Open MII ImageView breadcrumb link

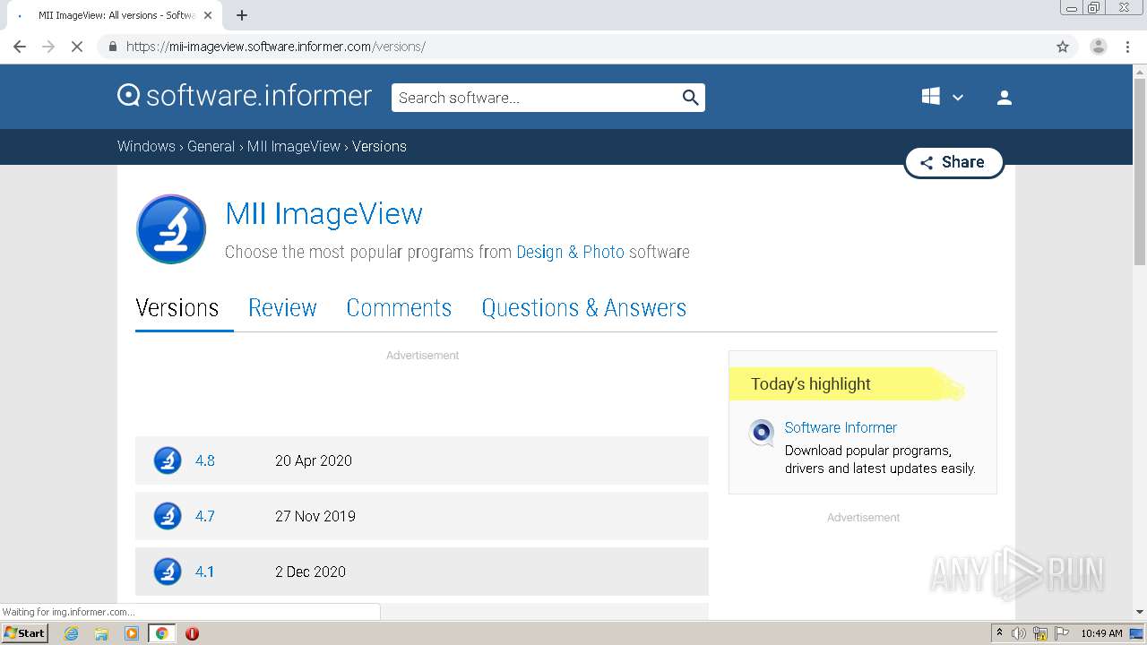294,146
